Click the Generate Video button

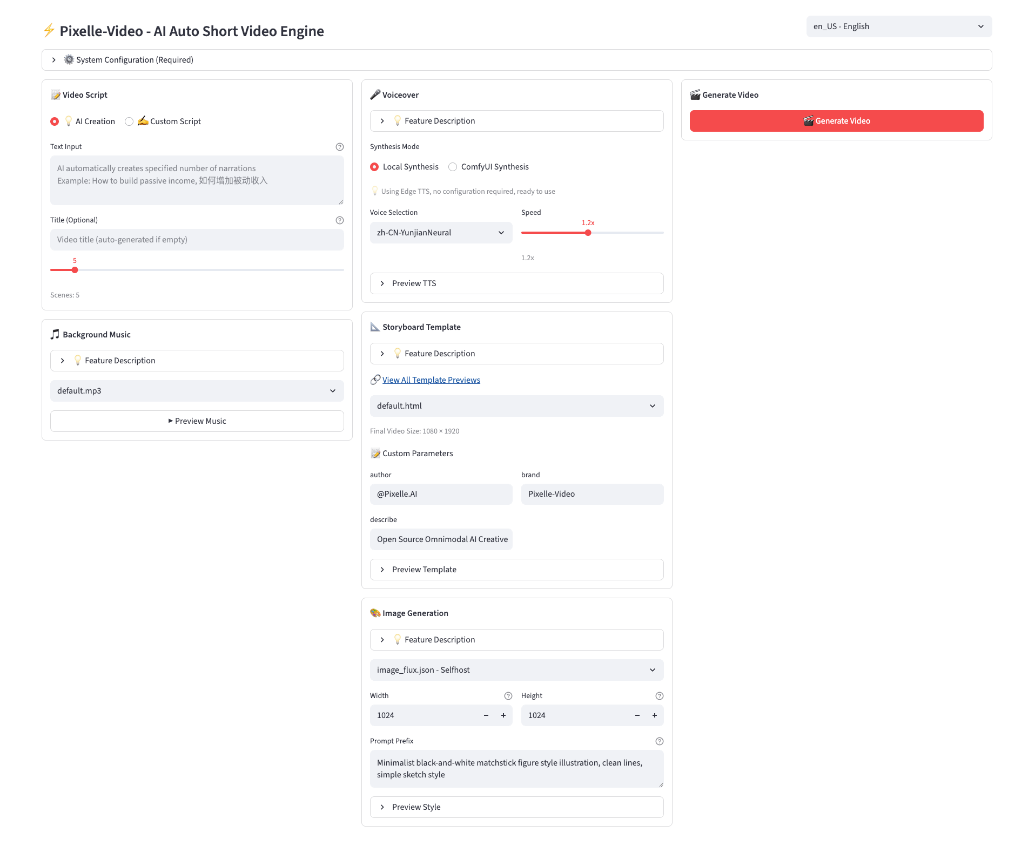tap(836, 120)
